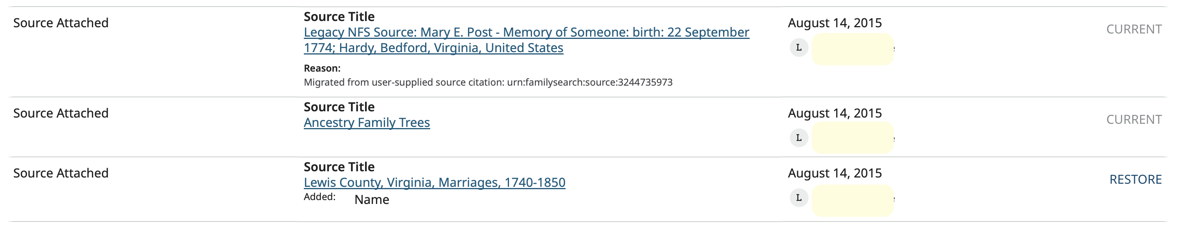Click CURRENT label for Legacy NFS Source row
The image size is (1181, 232).
point(1134,29)
